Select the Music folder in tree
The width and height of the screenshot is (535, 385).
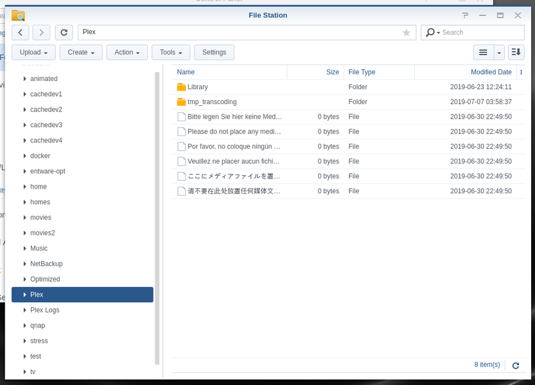(39, 248)
